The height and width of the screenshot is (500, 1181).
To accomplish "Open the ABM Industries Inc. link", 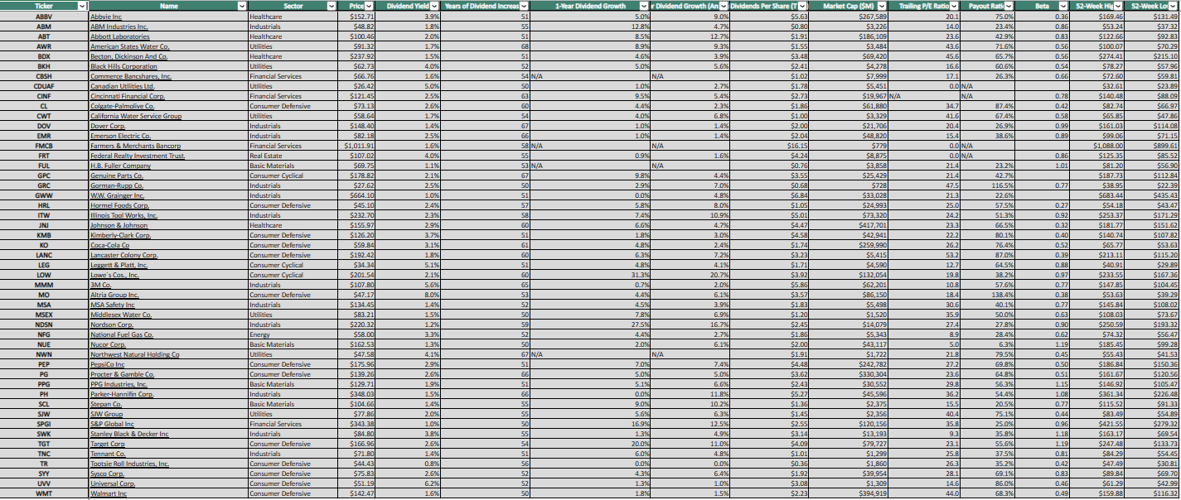I will pyautogui.click(x=119, y=26).
